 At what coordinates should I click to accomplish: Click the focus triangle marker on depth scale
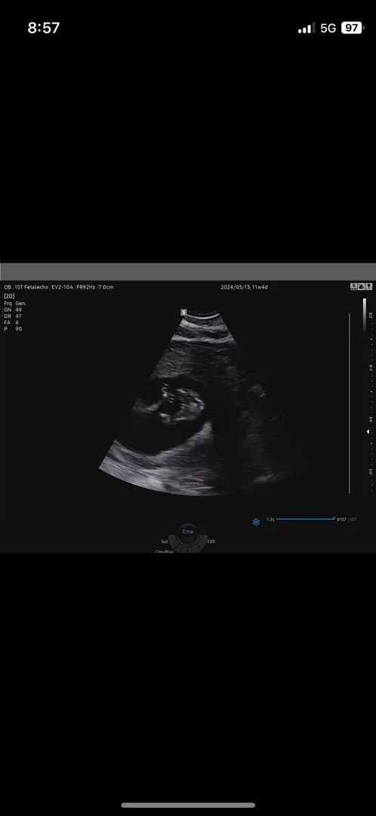click(368, 431)
